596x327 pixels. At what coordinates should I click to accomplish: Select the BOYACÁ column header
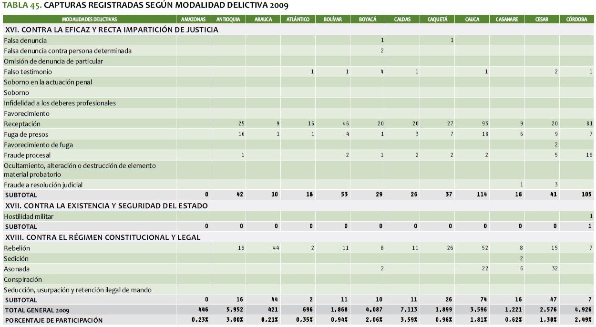(x=368, y=20)
